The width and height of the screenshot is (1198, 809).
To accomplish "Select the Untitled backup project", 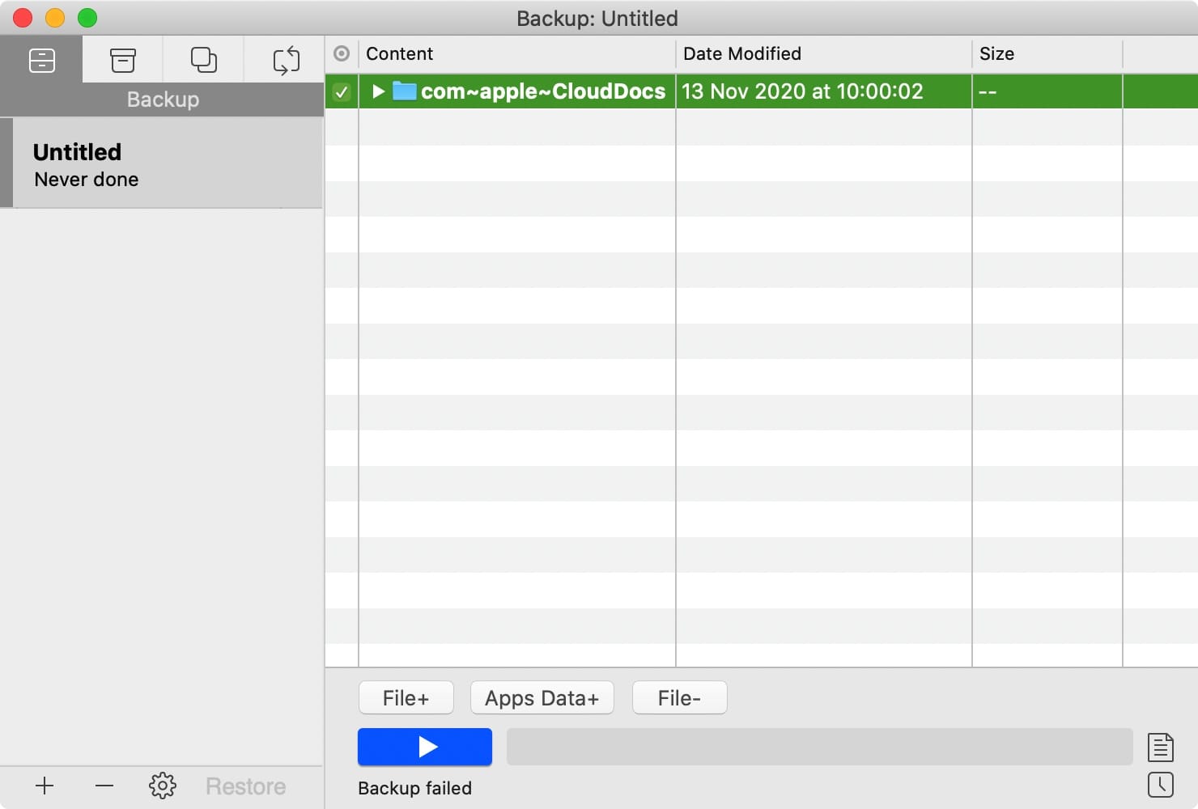I will click(x=162, y=163).
